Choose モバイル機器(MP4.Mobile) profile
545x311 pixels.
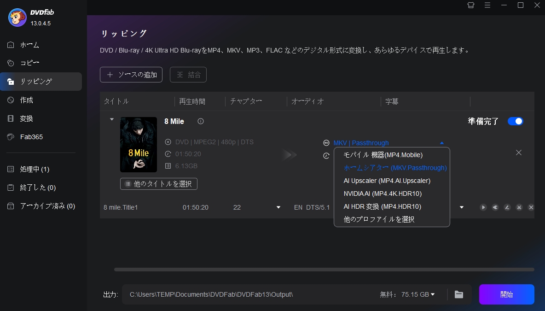tap(392, 155)
